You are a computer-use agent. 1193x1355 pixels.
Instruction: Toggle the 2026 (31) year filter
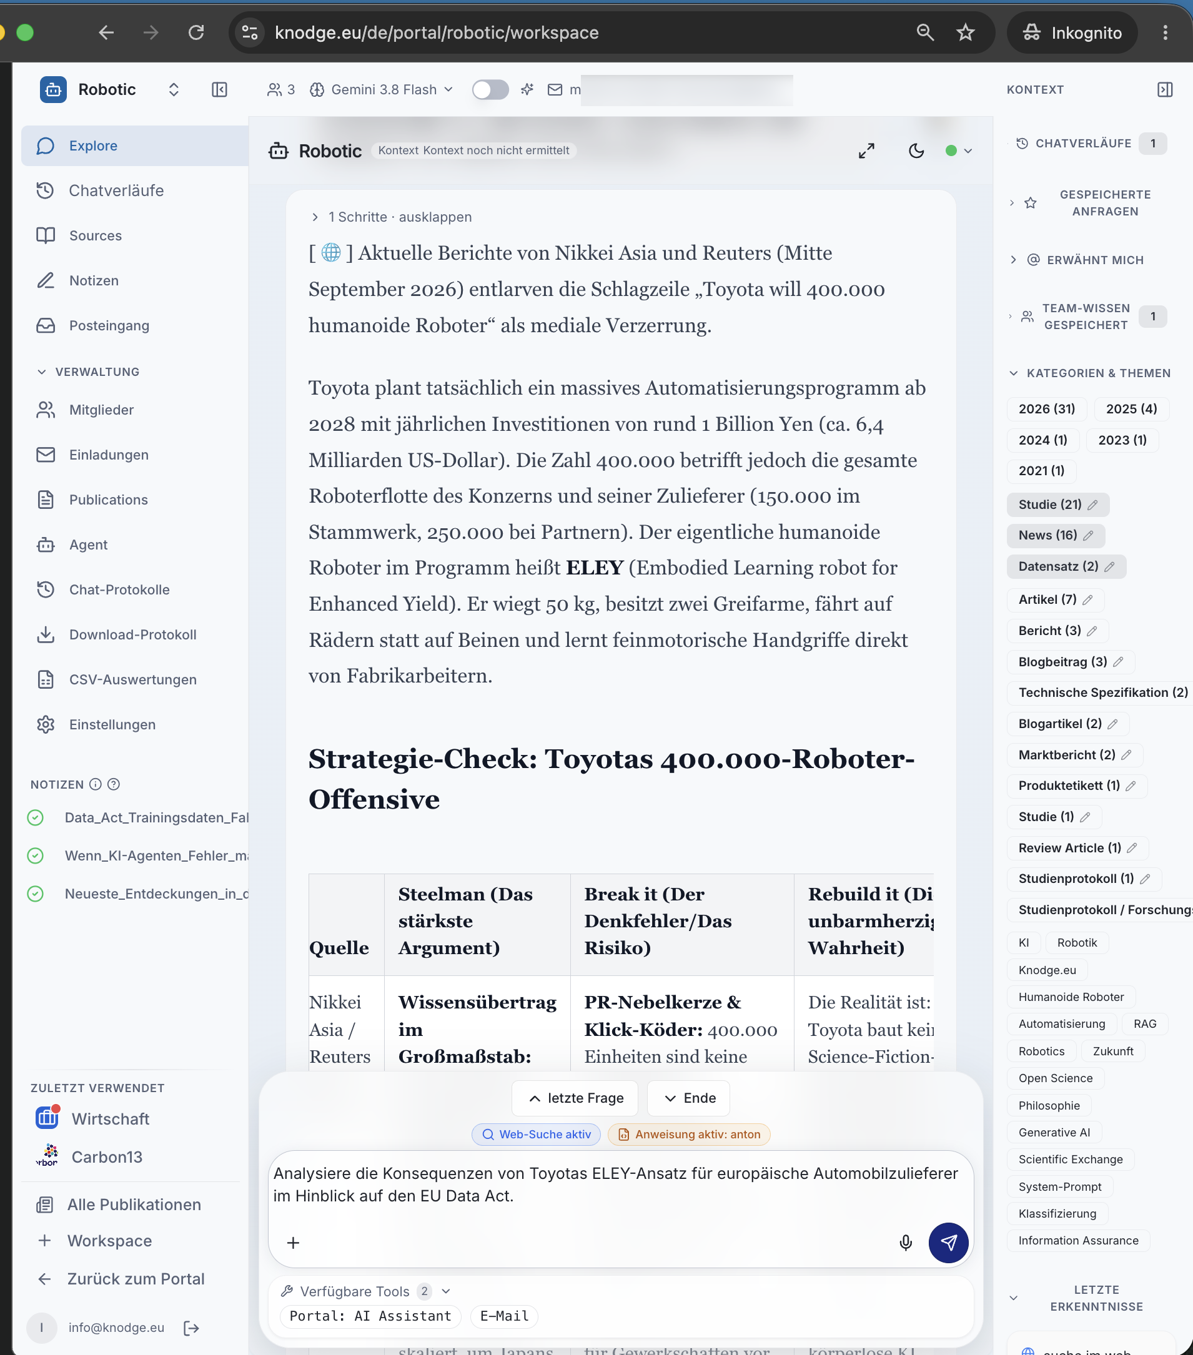click(1046, 409)
